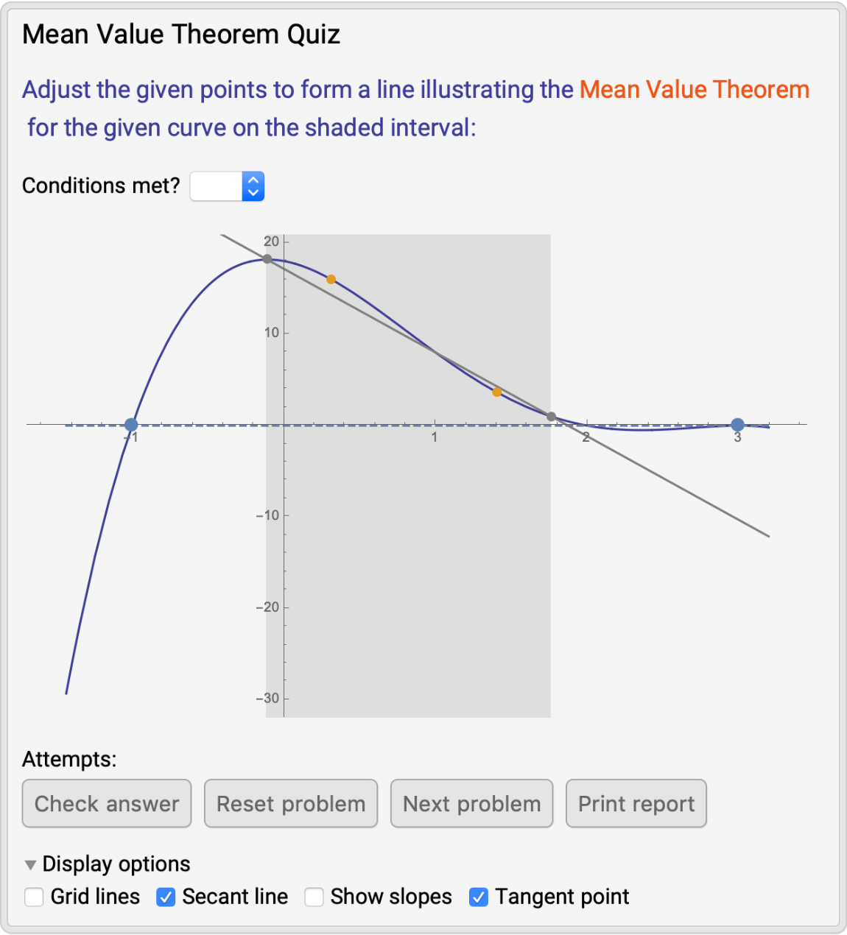Go to the Next problem
Image resolution: width=847 pixels, height=935 pixels.
(x=471, y=804)
